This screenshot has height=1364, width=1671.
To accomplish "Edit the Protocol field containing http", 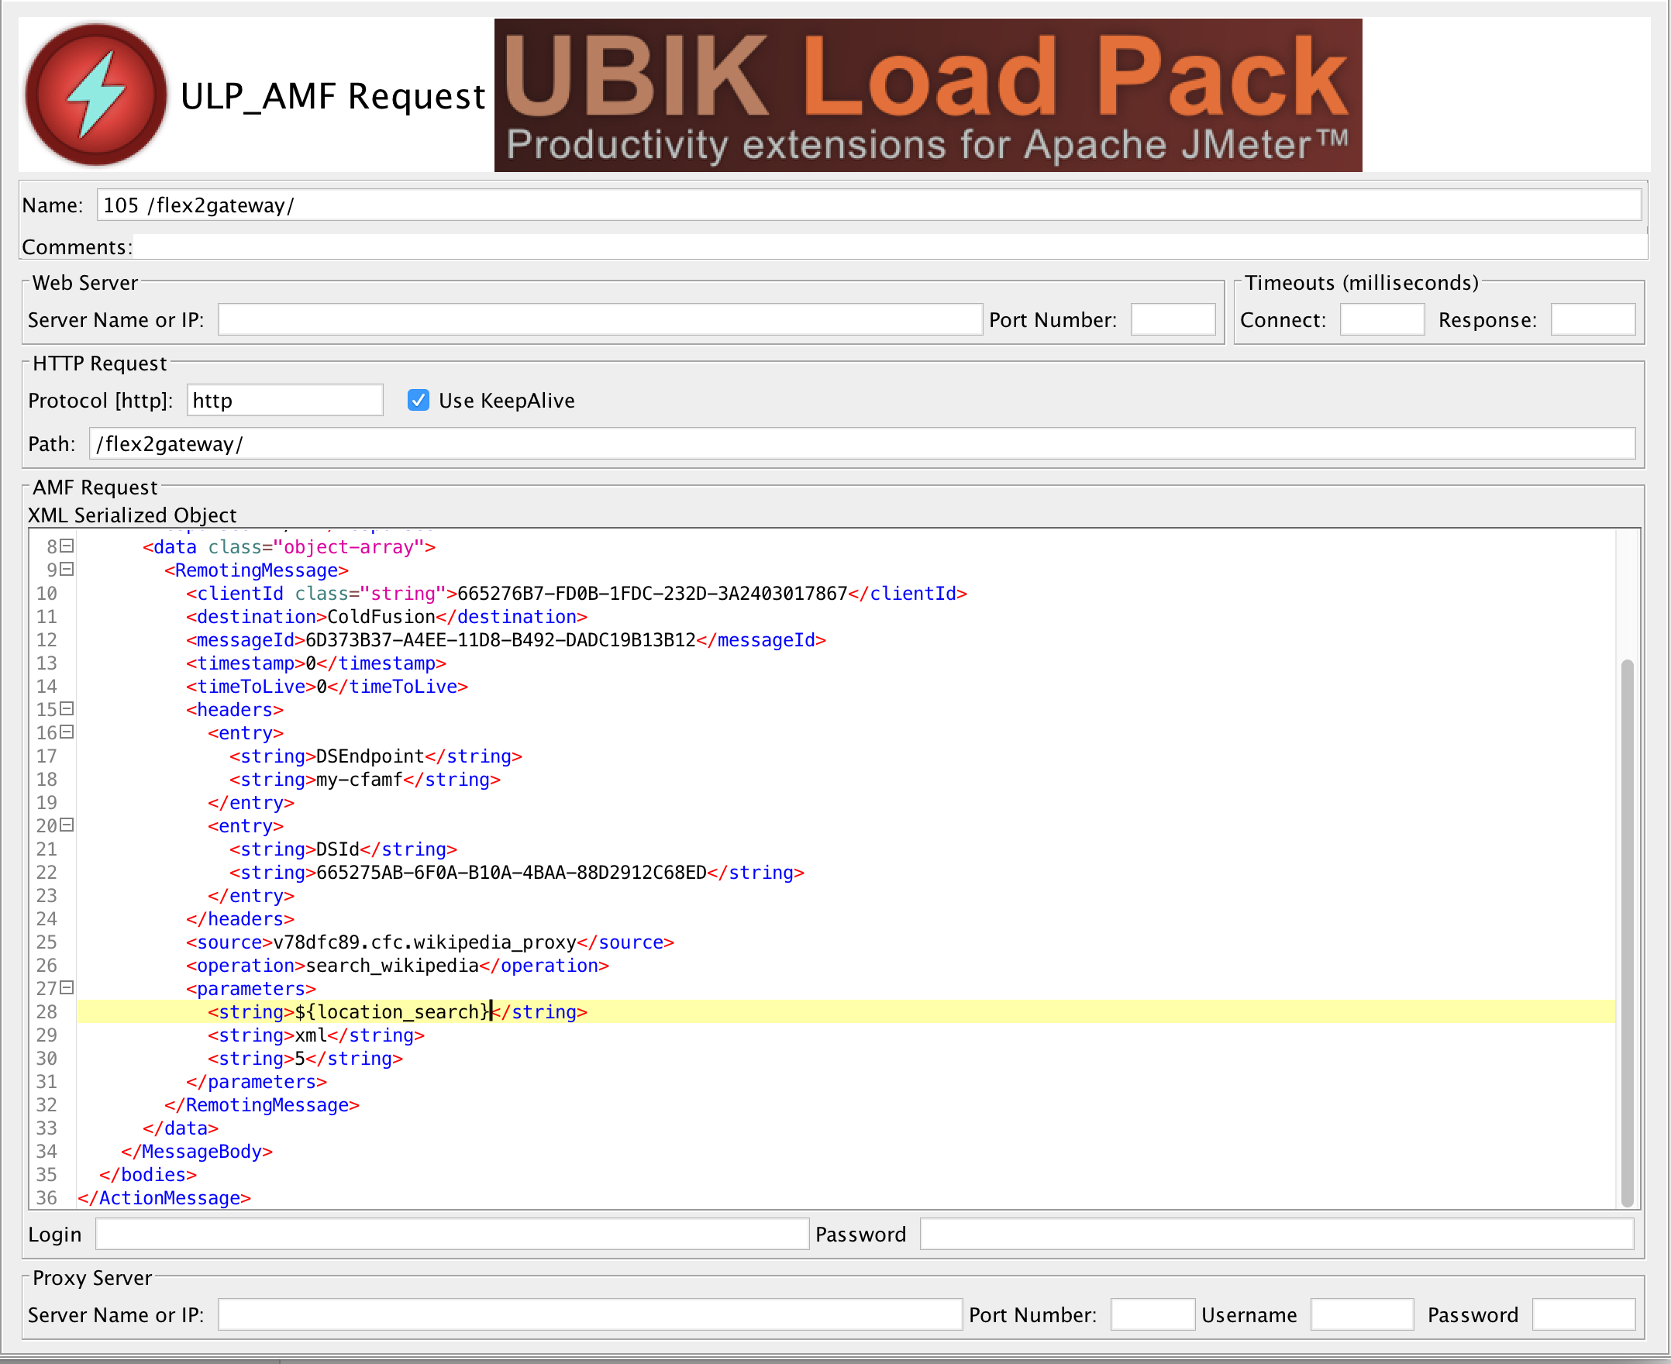I will click(284, 401).
